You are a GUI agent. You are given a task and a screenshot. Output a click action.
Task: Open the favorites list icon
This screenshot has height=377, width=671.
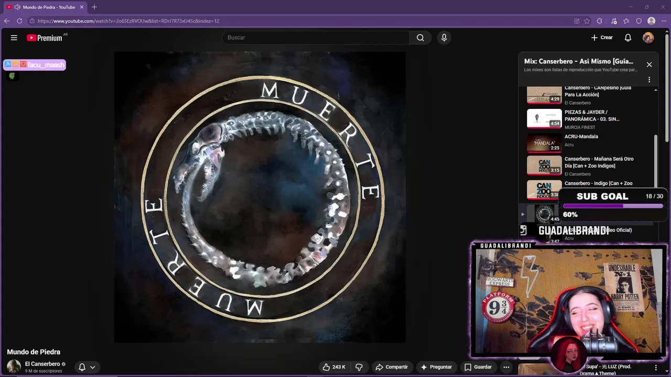(626, 21)
